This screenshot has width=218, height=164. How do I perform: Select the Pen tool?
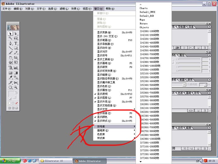click(10, 43)
